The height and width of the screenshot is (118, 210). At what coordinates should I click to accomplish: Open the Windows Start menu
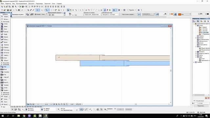tap(3, 116)
